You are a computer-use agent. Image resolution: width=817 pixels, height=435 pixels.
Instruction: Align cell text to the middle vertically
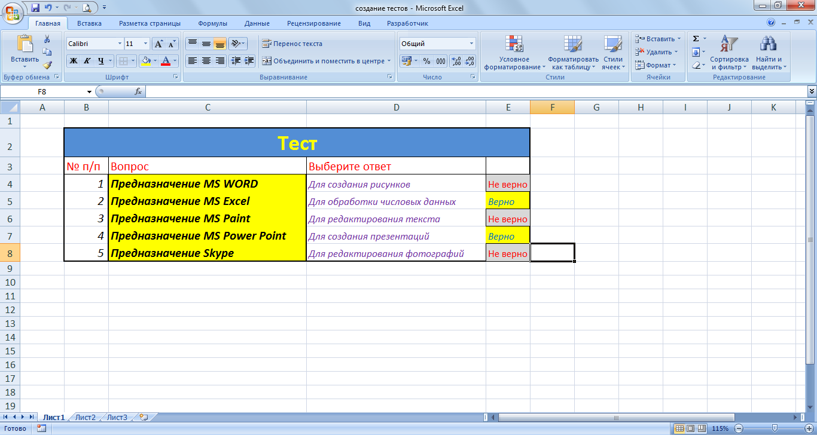pos(206,44)
